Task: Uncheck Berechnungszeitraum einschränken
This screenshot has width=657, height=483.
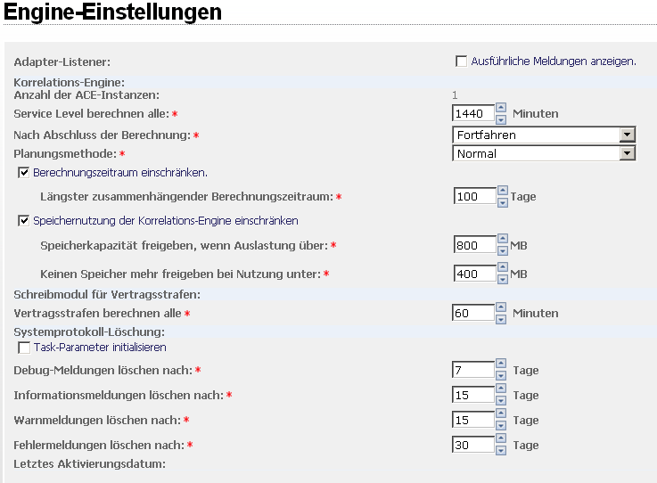Action: click(x=24, y=172)
